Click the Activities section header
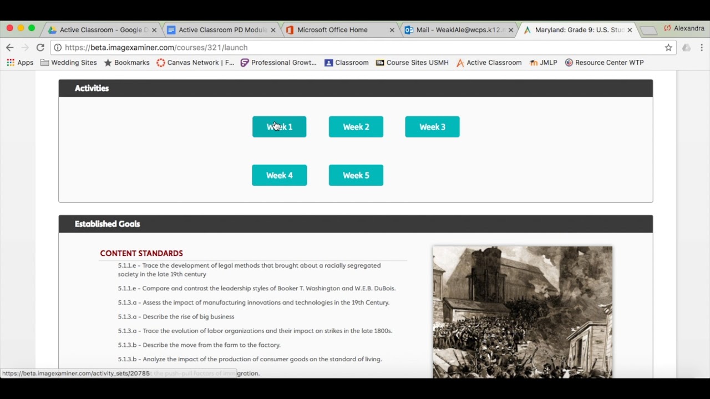Viewport: 710px width, 399px height. click(x=356, y=88)
